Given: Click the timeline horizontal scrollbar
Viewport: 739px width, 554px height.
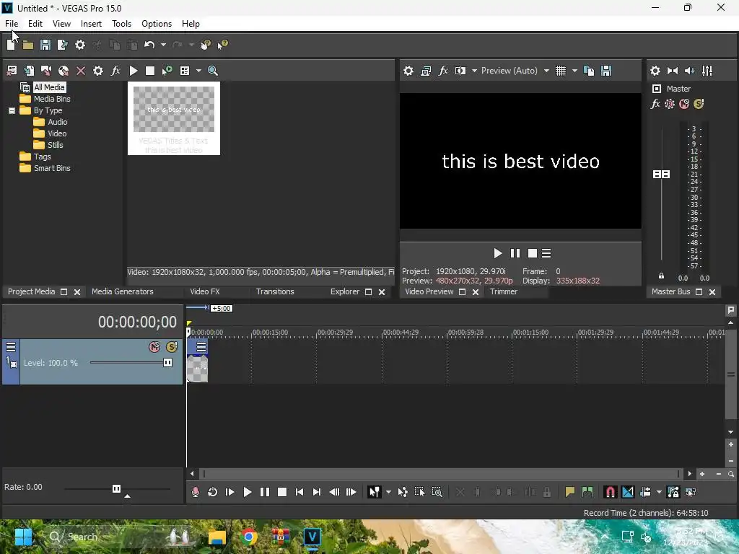Looking at the screenshot, I should click(441, 474).
